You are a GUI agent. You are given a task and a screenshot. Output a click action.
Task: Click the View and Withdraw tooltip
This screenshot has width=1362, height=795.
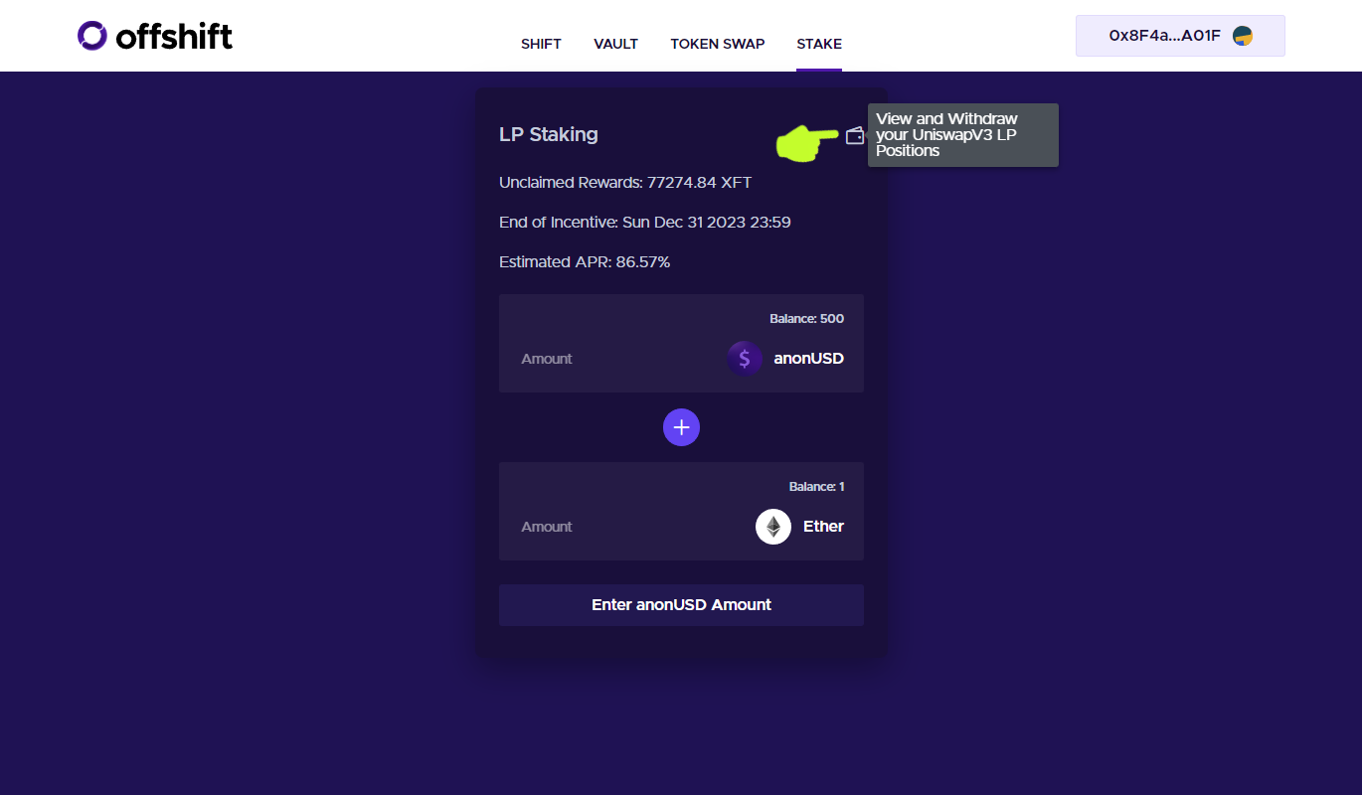963,135
